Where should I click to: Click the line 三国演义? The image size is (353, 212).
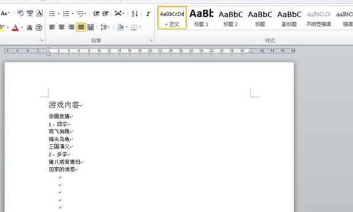[59, 146]
